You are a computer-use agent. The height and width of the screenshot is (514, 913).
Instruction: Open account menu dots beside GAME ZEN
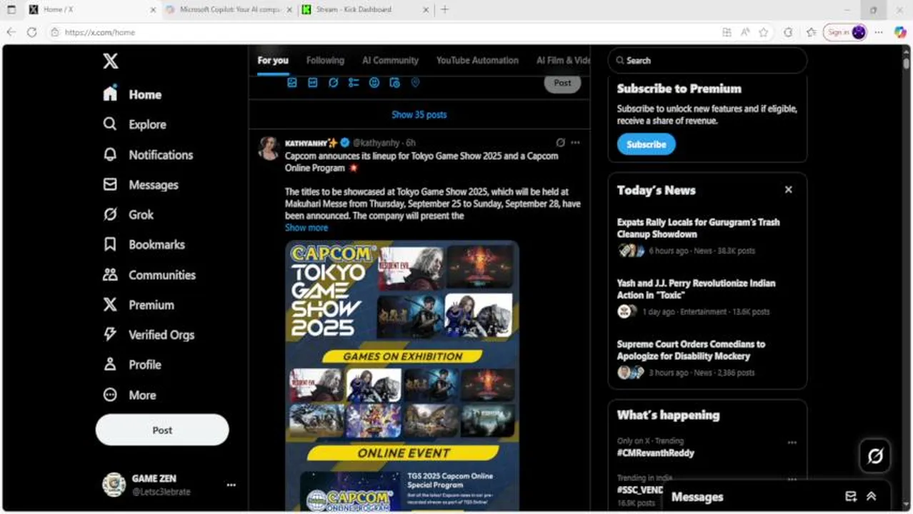pyautogui.click(x=231, y=485)
